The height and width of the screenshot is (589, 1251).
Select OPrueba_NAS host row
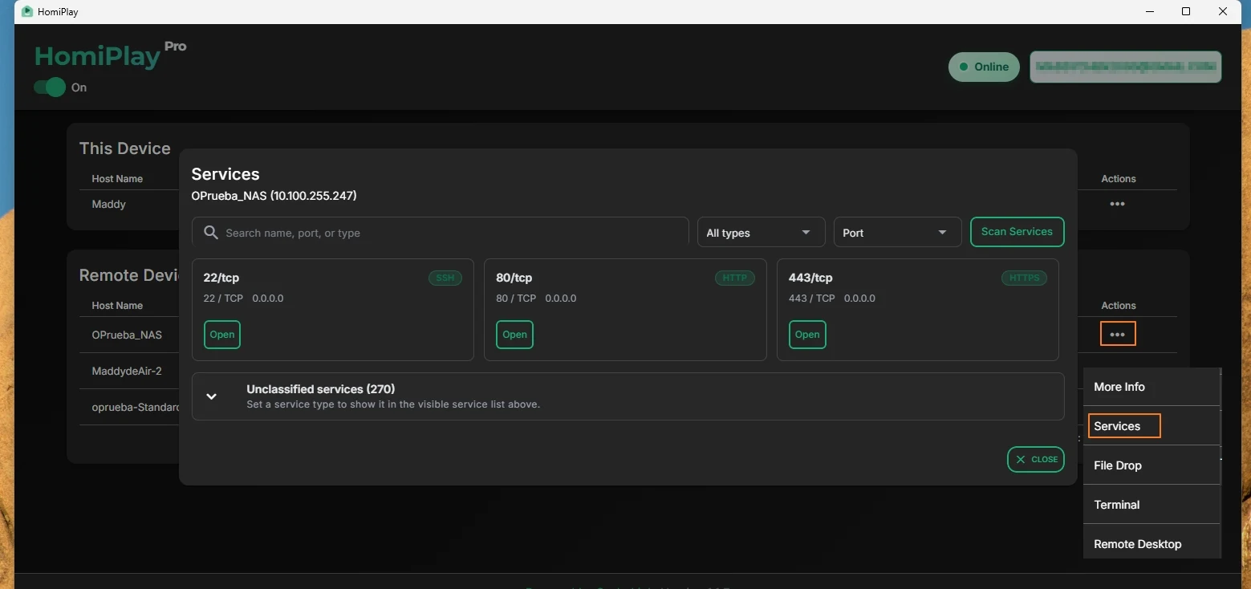[x=127, y=335]
